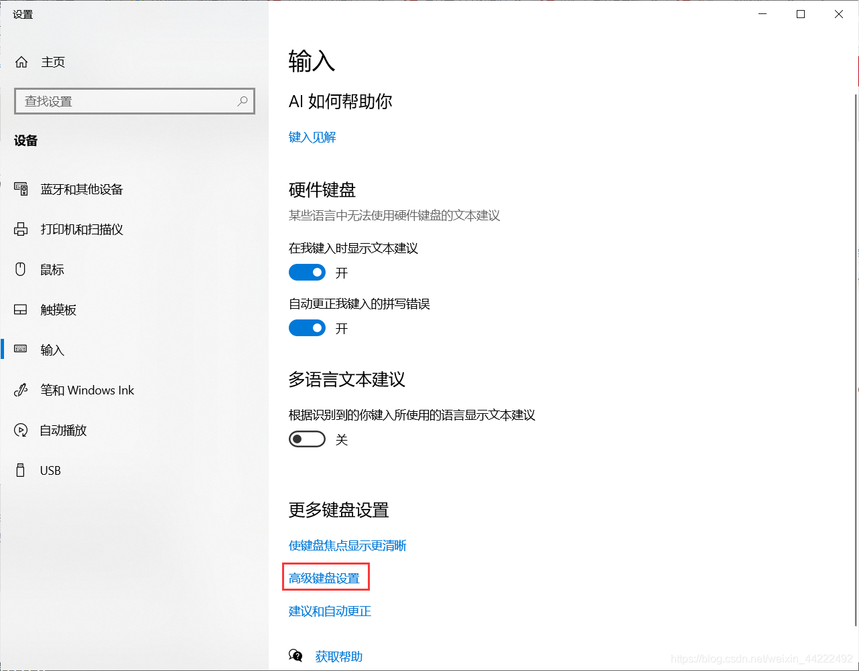Open the 键入见解 link
This screenshot has width=859, height=671.
(x=312, y=137)
